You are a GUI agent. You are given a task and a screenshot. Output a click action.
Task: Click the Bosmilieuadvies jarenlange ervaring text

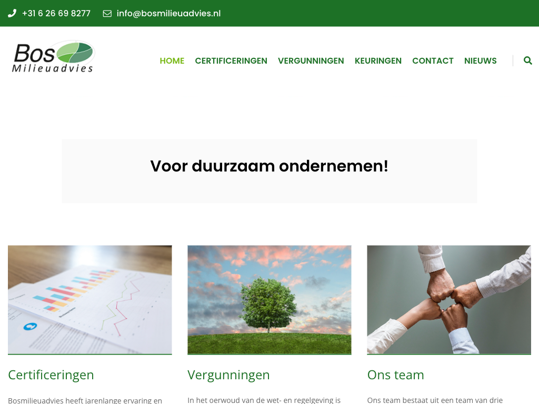[x=85, y=400]
